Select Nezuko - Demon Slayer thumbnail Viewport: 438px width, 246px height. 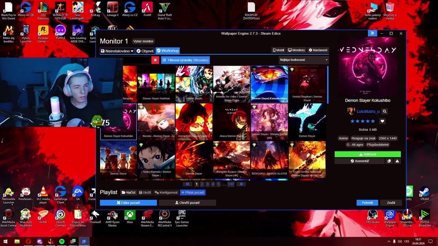point(156,122)
